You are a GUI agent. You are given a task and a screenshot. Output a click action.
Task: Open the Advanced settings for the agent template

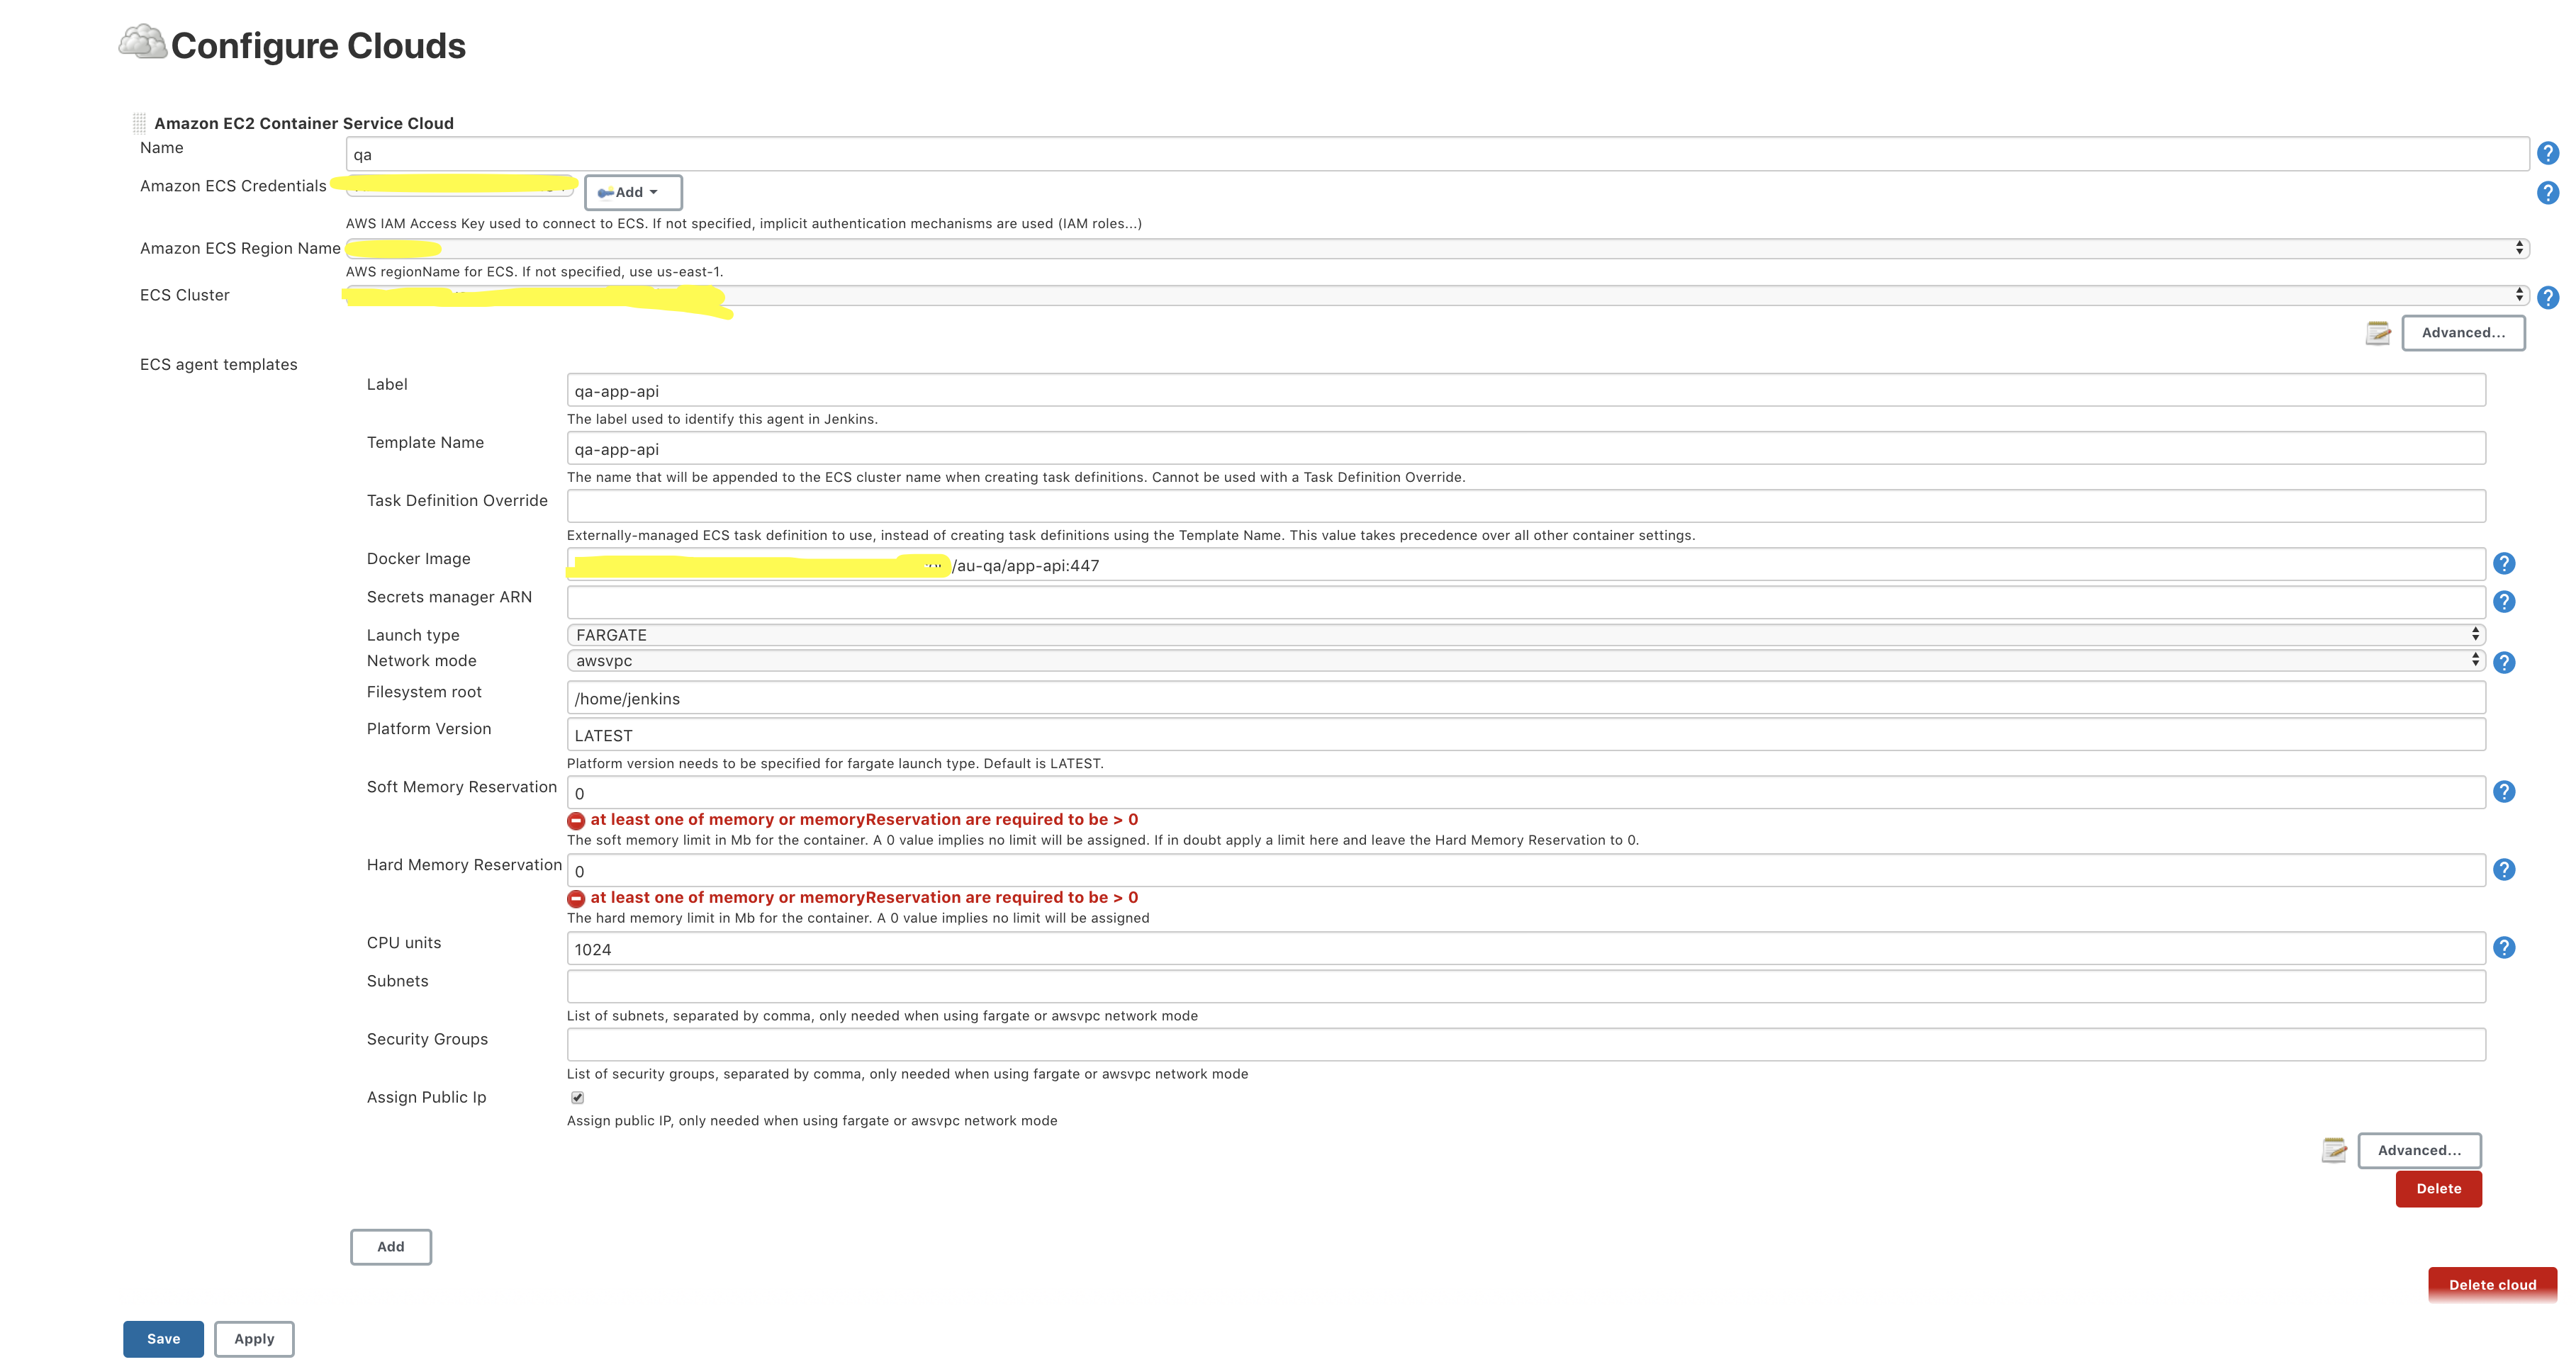2420,1150
